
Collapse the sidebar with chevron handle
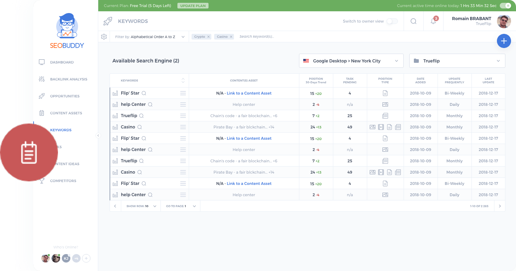[98, 135]
